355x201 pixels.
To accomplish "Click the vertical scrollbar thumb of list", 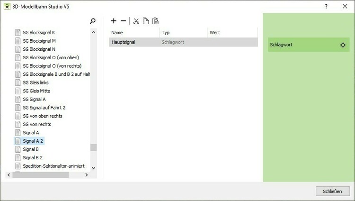I will (94, 147).
